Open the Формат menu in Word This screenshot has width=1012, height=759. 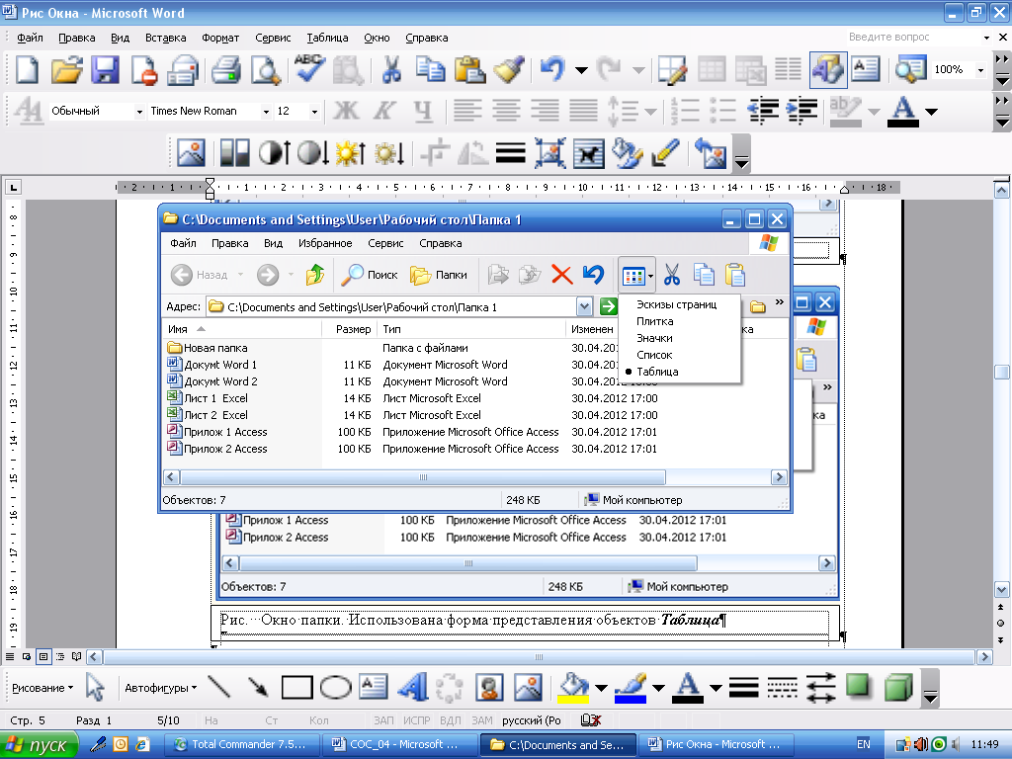(220, 39)
